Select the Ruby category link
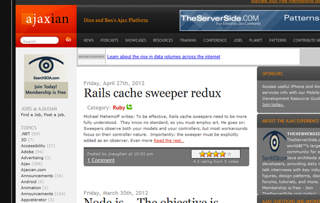320x203 pixels. (119, 107)
